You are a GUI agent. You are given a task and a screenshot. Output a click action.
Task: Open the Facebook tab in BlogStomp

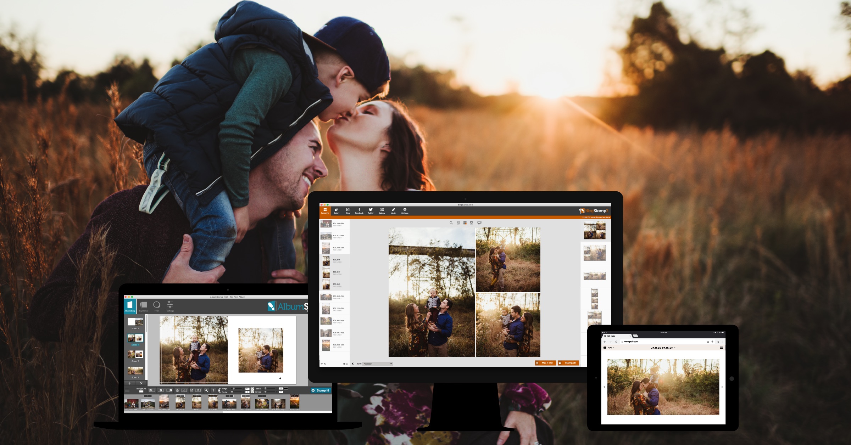(359, 211)
